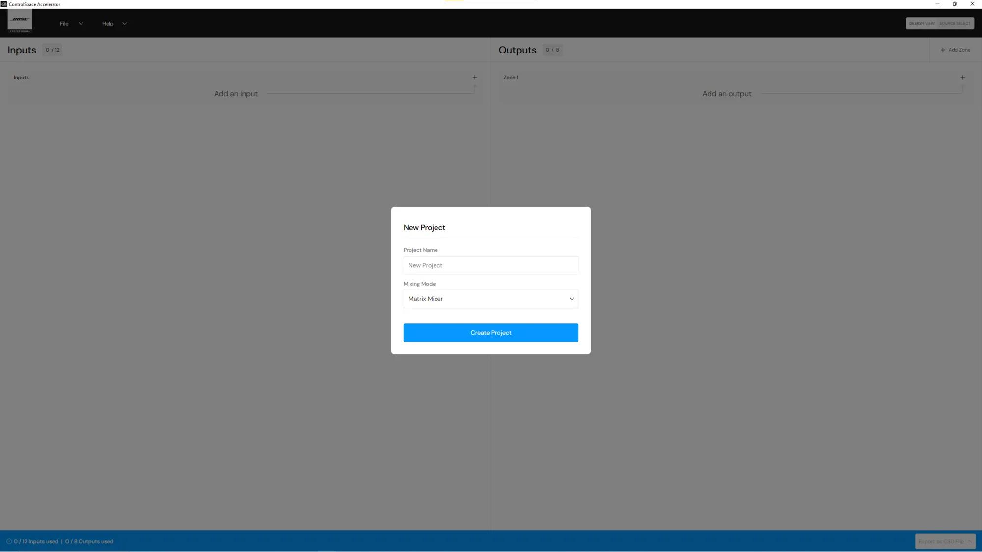The height and width of the screenshot is (552, 982).
Task: Click the 0 / 8 Outputs used status
Action: click(89, 542)
